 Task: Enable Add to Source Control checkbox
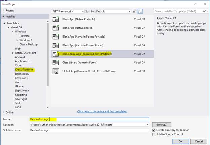(x=154, y=134)
